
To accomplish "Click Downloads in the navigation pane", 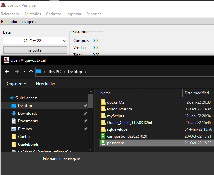I will click(x=27, y=113).
